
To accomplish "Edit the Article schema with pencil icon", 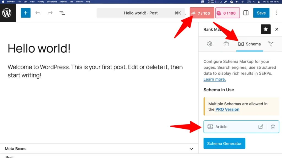I will 261,127.
